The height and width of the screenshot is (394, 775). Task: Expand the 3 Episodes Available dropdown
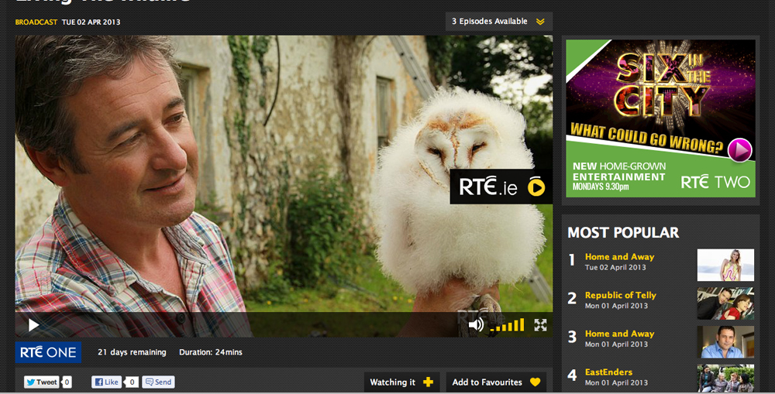498,22
